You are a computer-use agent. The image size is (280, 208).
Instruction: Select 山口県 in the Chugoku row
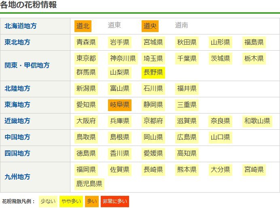pos(221,137)
